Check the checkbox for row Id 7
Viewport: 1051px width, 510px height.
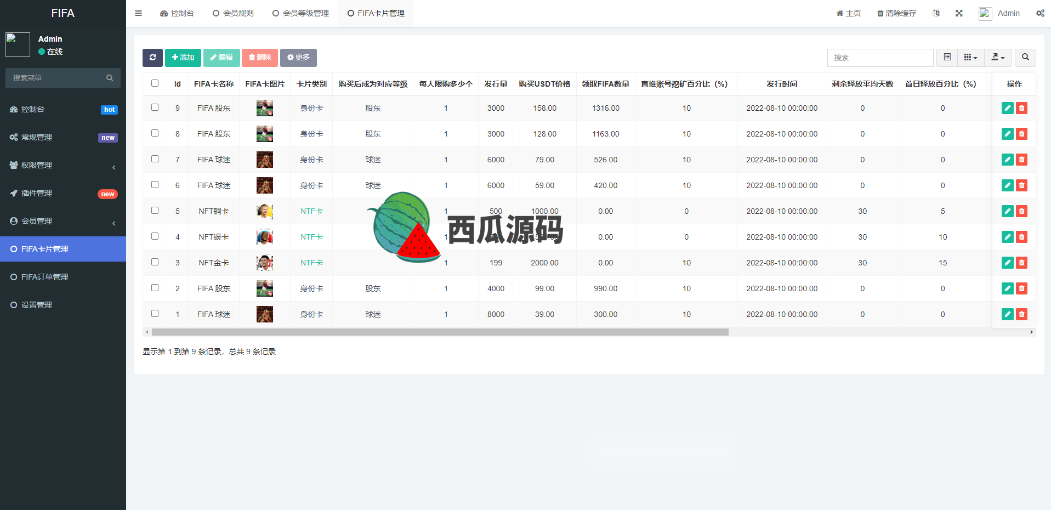pos(155,159)
